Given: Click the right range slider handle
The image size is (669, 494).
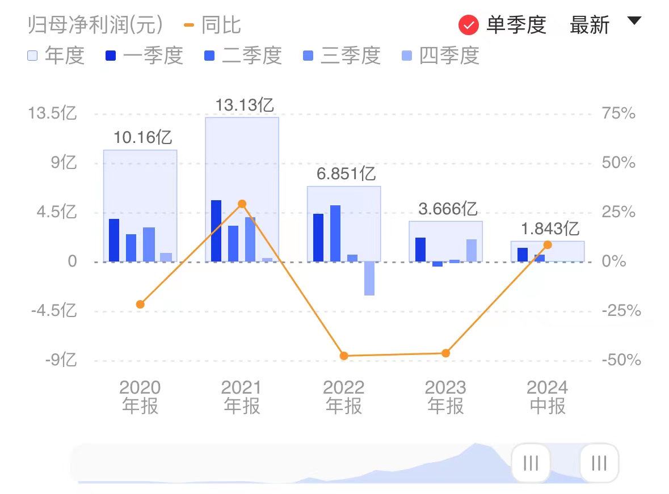Looking at the screenshot, I should (599, 463).
